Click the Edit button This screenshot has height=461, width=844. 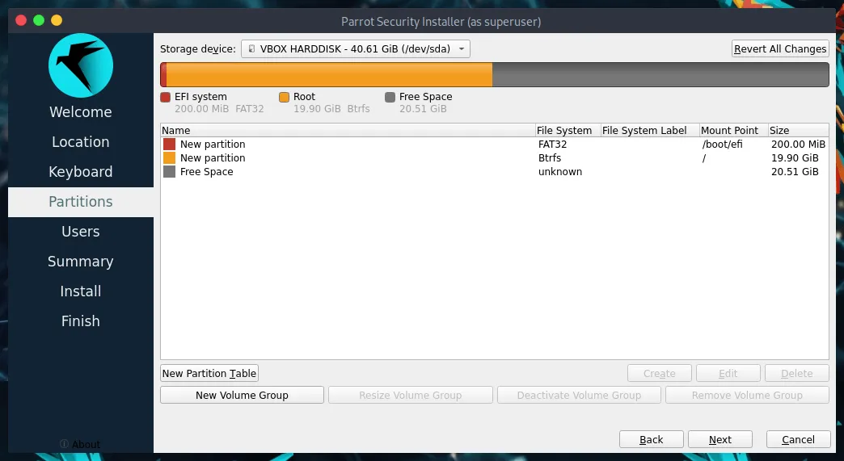tap(728, 374)
